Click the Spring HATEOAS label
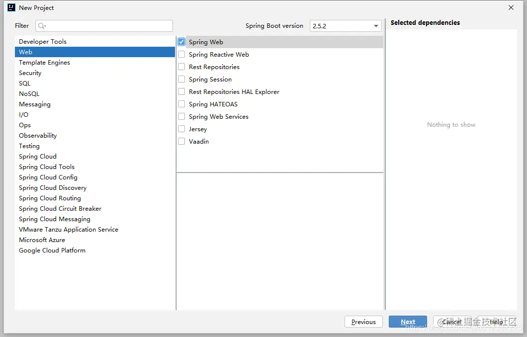 [x=213, y=104]
